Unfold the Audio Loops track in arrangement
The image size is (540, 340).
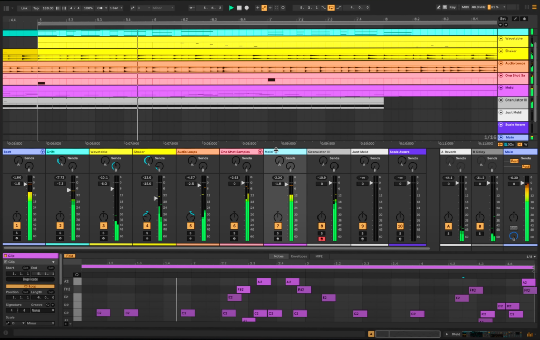pyautogui.click(x=501, y=63)
